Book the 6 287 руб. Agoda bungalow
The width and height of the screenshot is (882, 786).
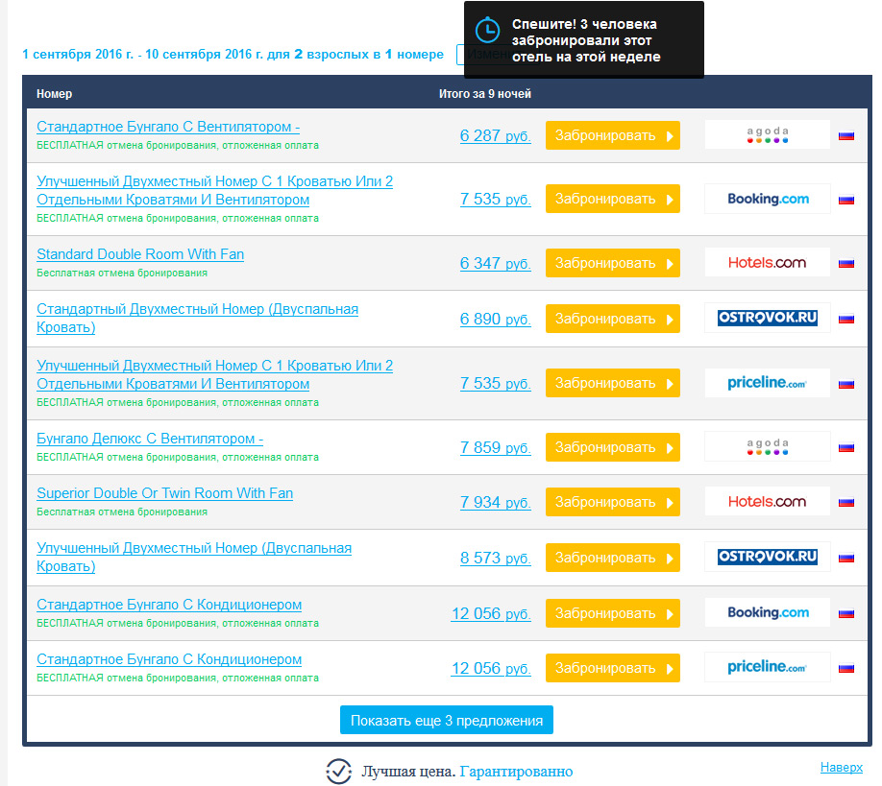[613, 135]
